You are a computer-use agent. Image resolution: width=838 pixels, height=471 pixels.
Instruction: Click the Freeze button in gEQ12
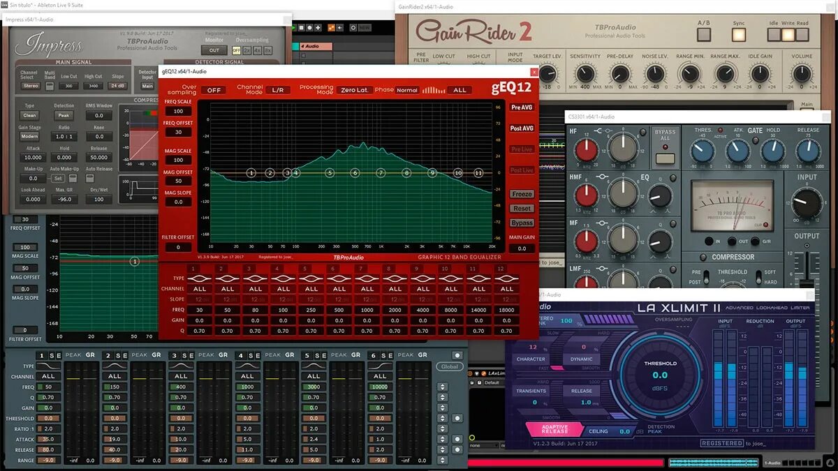pyautogui.click(x=522, y=194)
